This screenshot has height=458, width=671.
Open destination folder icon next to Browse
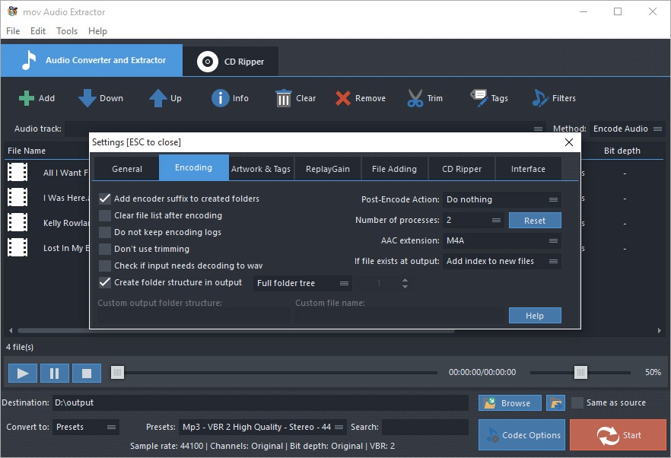(x=555, y=402)
